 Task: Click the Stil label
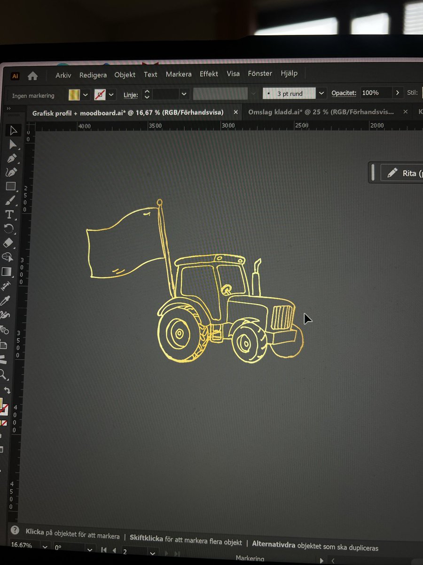pyautogui.click(x=412, y=92)
